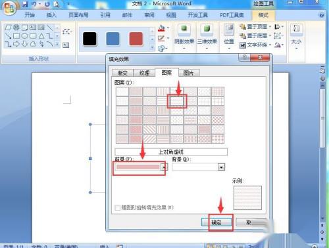Click the change shape icon

161,48
